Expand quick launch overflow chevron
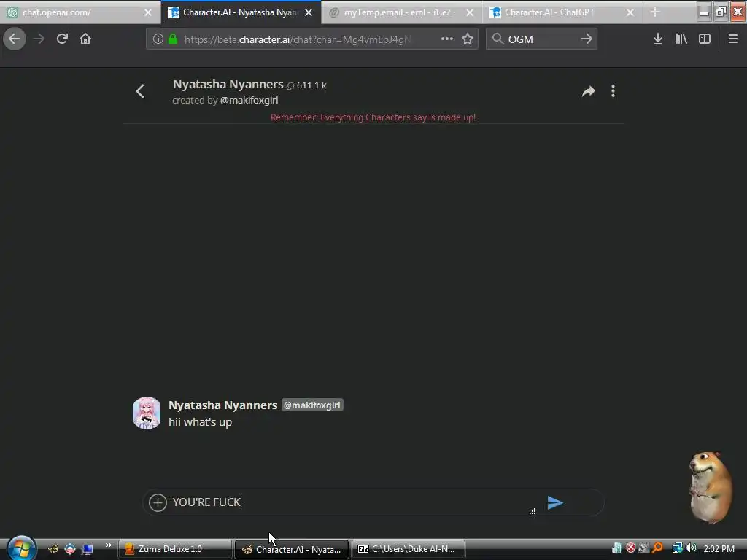The image size is (747, 560). [109, 545]
